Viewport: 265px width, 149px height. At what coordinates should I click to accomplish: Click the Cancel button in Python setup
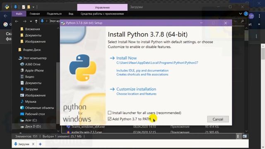click(218, 119)
